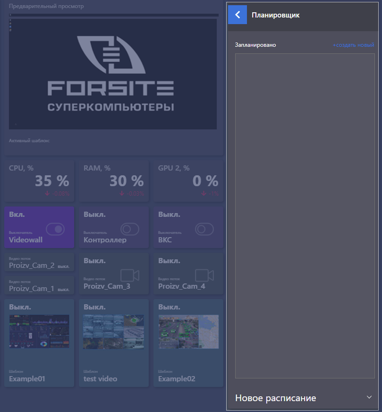Click the -1% GPU change indicator
The width and height of the screenshot is (382, 412).
click(210, 194)
